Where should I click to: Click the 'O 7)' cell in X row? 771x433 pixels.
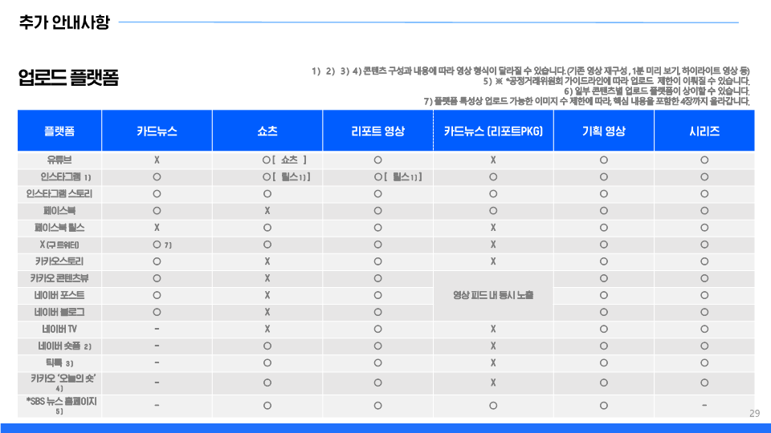pos(161,245)
